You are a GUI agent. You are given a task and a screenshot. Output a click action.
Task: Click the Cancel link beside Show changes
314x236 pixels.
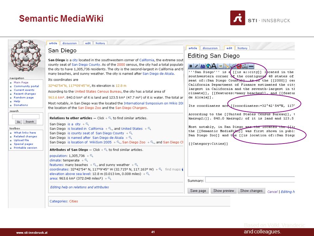pyautogui.click(x=272, y=192)
